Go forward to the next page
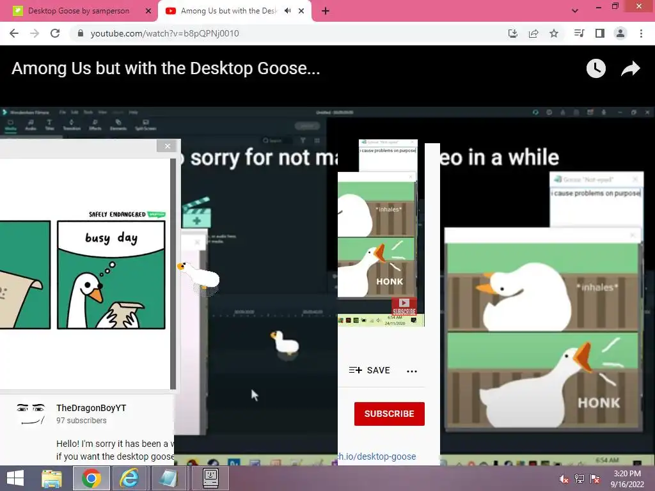 35,33
